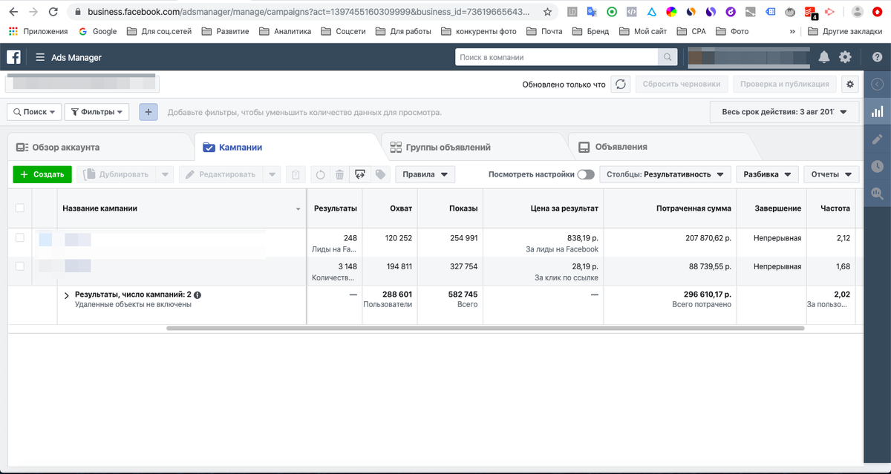Open the Ads Manager settings gear in the top bar
891x474 pixels.
coord(845,57)
